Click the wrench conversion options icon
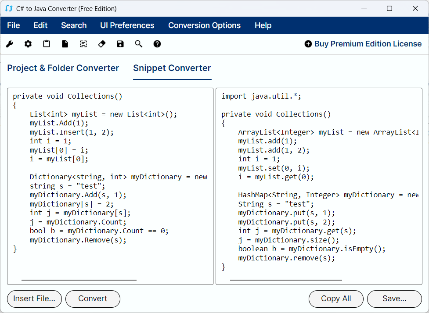Screen dimensions: 429x313 (x=10, y=44)
